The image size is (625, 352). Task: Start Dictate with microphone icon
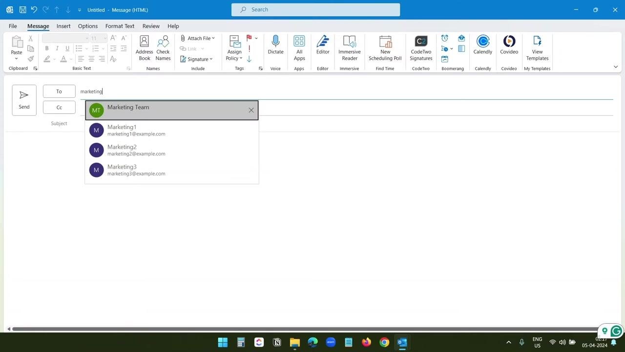coord(275,44)
